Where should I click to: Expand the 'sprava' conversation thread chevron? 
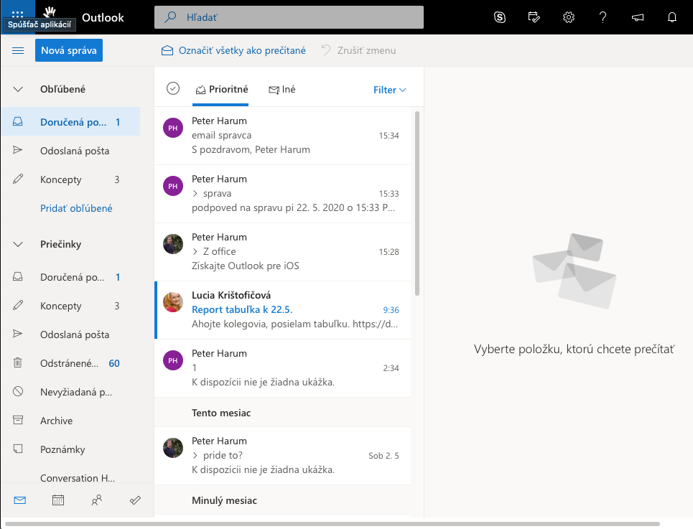point(195,194)
